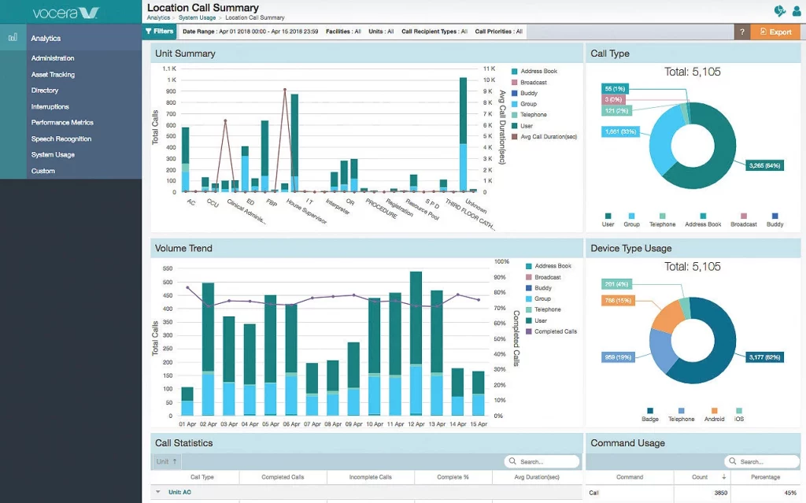Click the globe icon in the top-right header
Viewport: 806px width, 503px height.
[778, 10]
